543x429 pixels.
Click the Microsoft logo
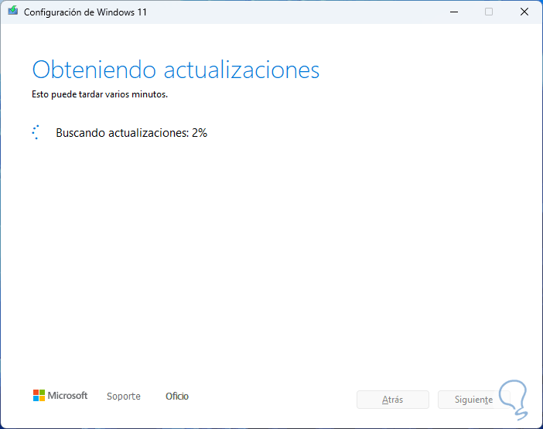(60, 396)
